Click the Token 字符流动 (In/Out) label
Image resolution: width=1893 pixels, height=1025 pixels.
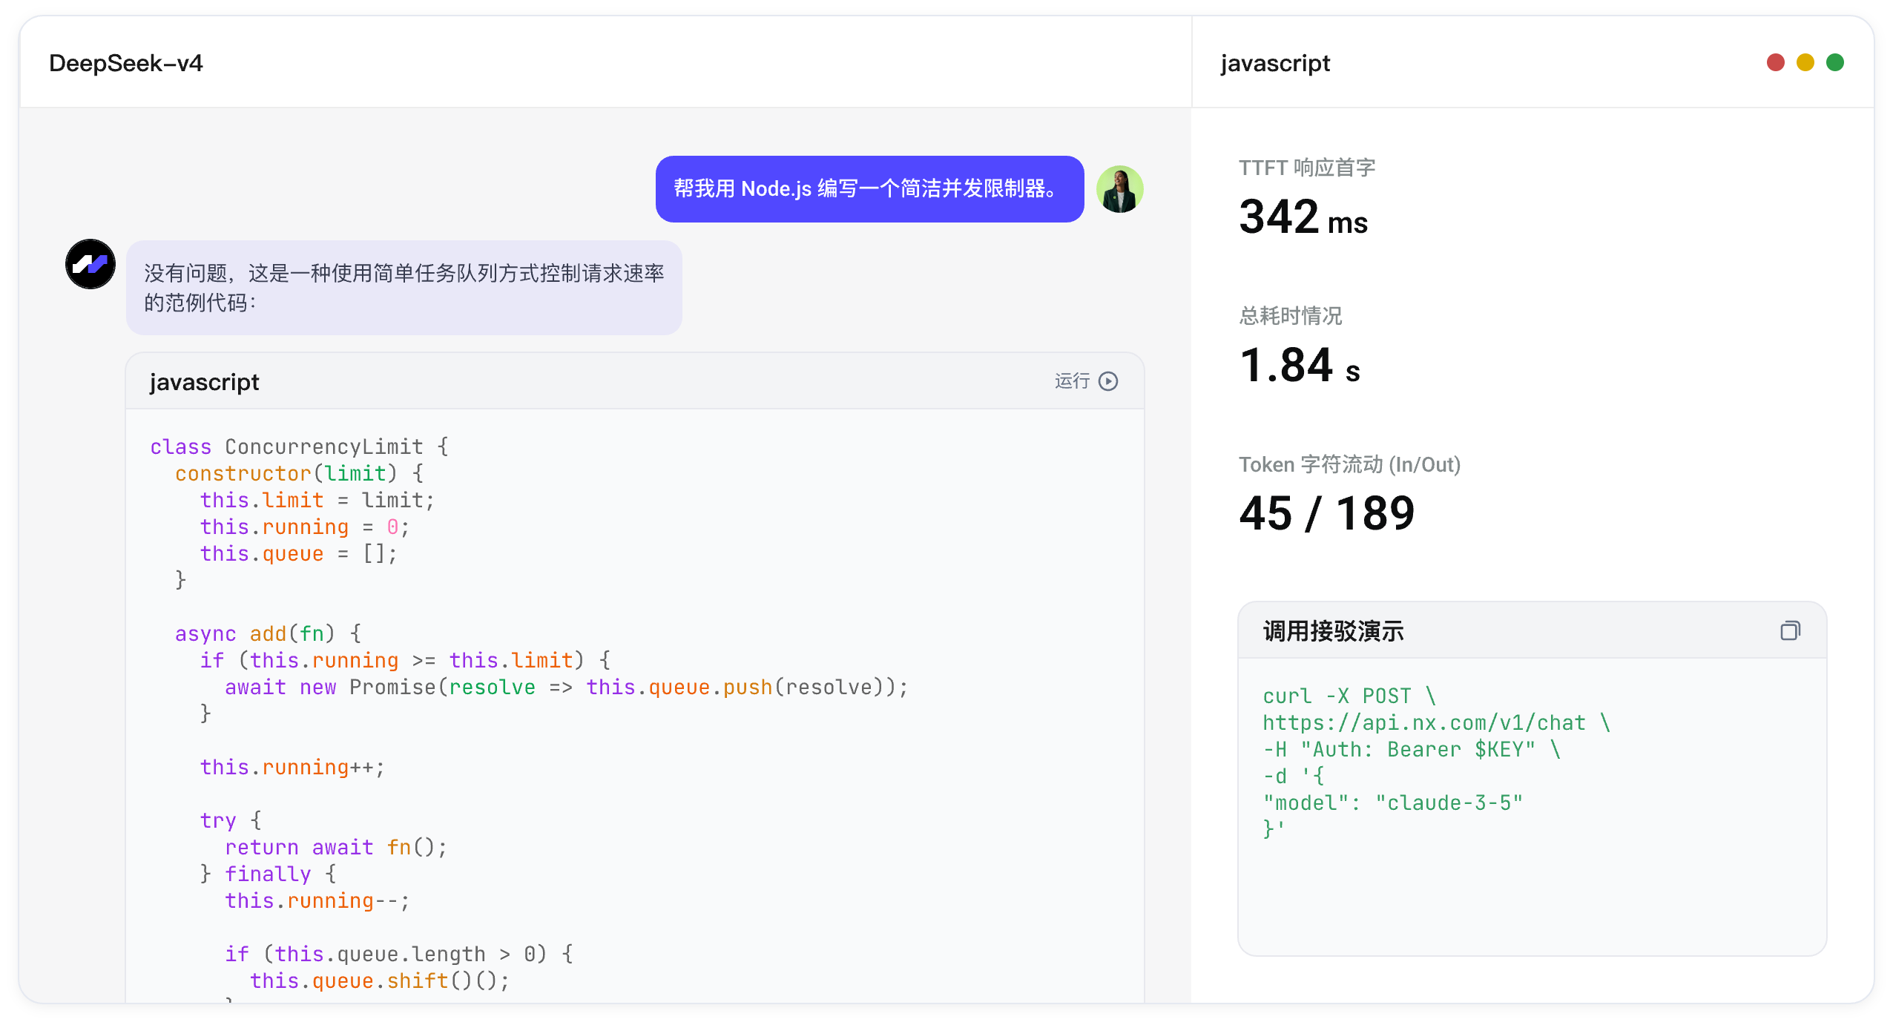click(x=1350, y=464)
